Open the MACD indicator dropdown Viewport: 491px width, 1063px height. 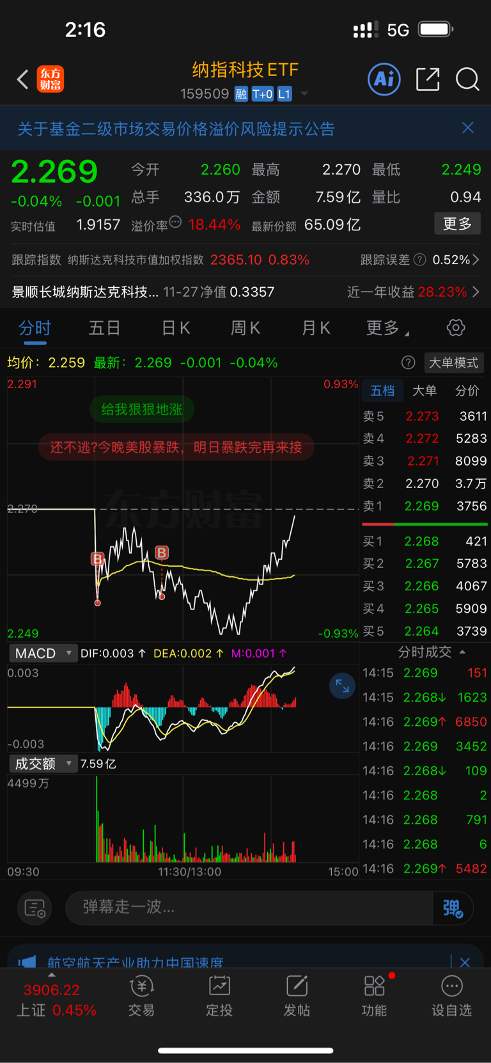(x=42, y=653)
